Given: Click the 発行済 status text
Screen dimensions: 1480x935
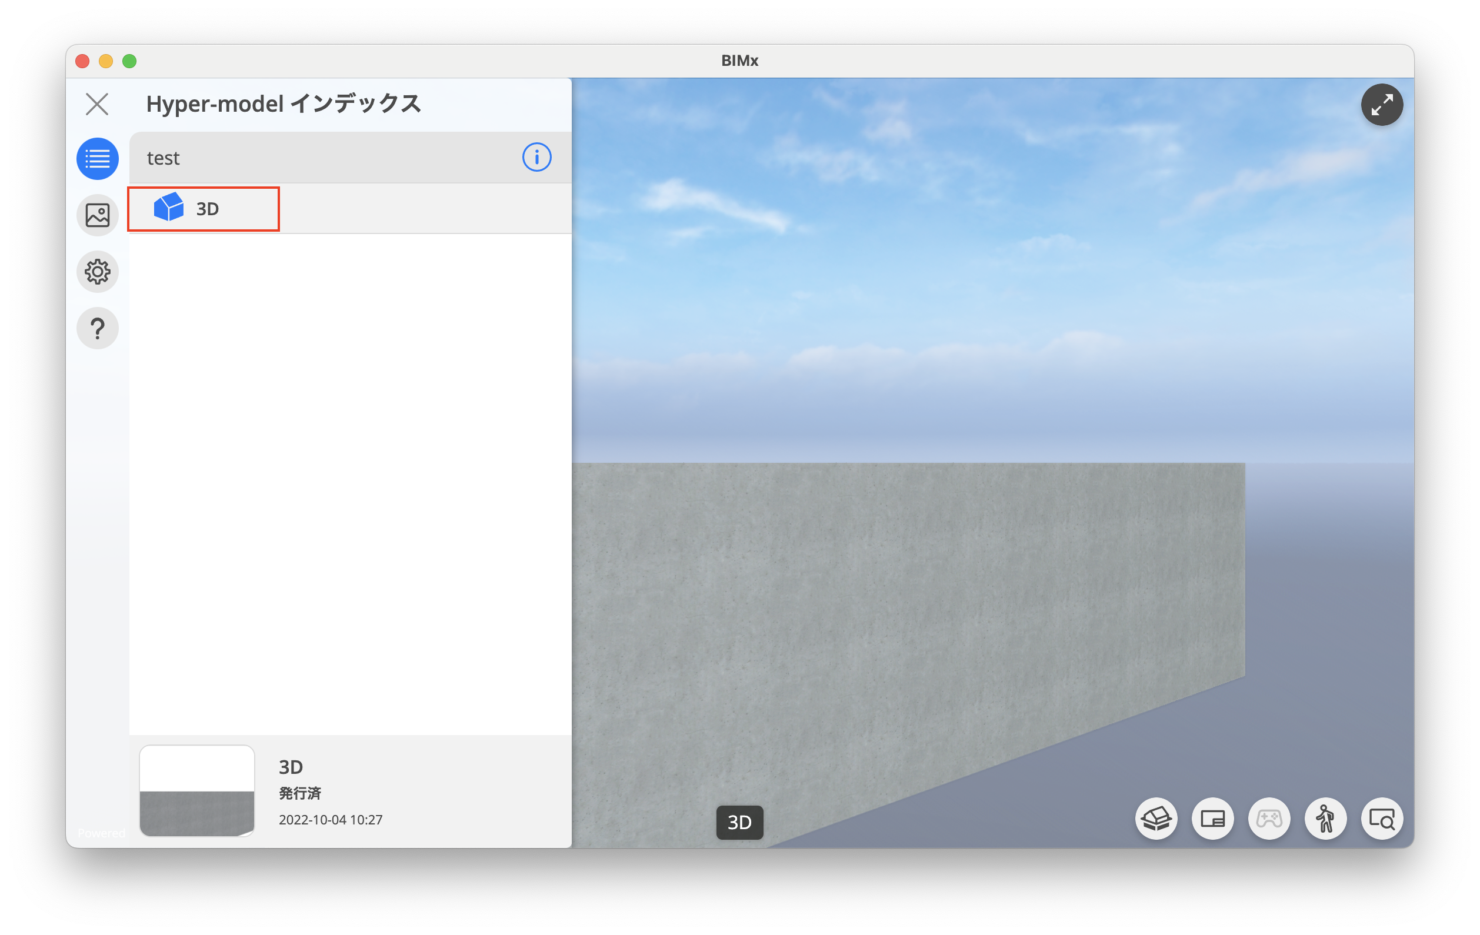Looking at the screenshot, I should 300,793.
